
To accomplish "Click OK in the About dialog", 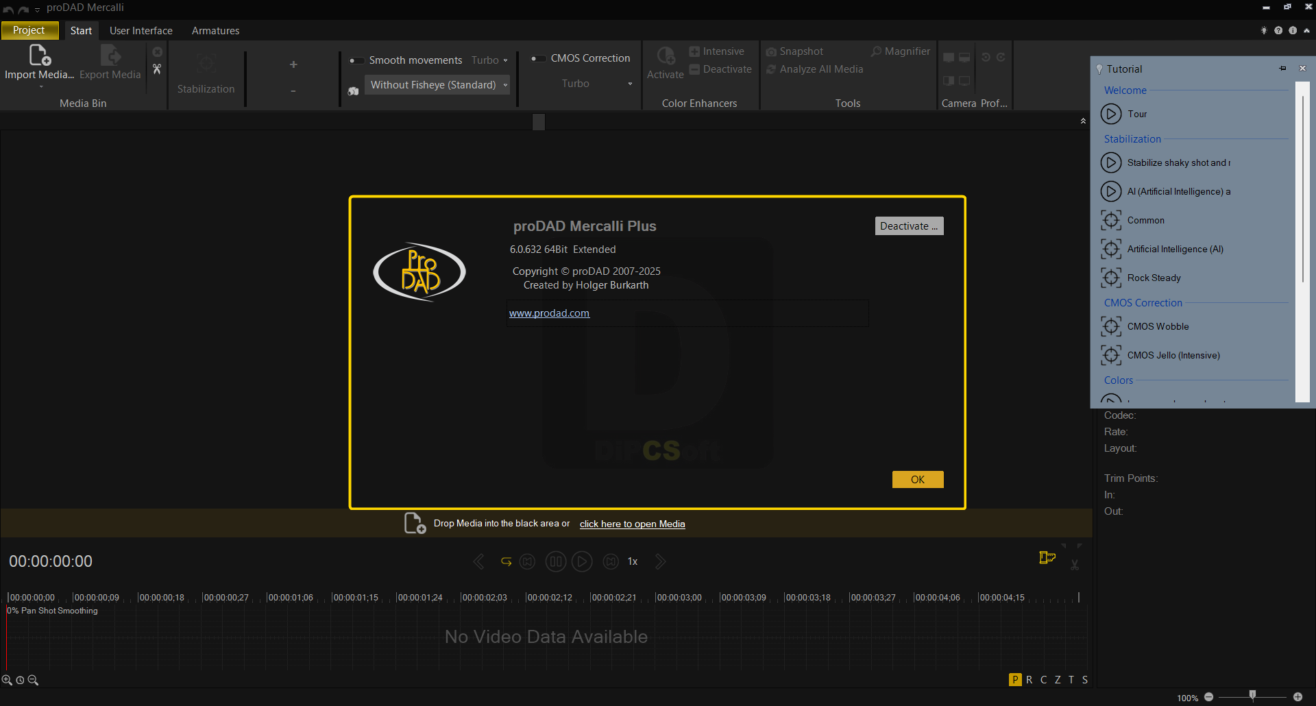I will [918, 479].
